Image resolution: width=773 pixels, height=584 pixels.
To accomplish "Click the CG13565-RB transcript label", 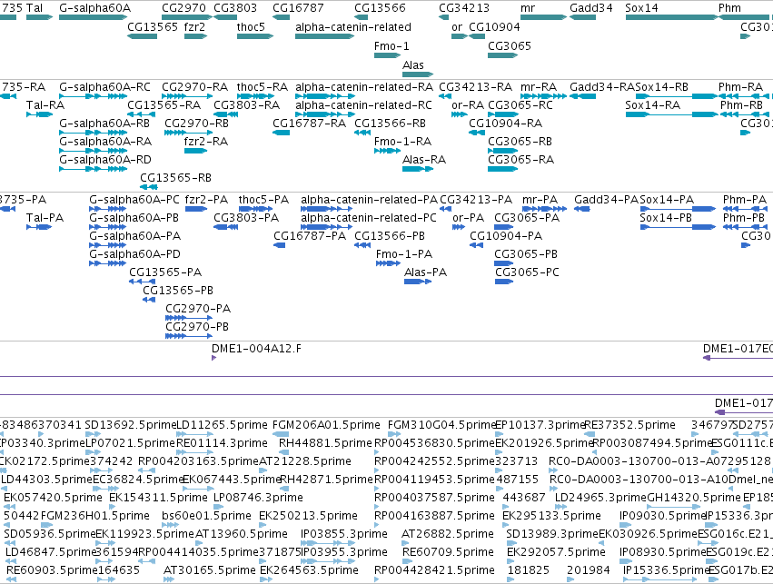I will click(x=175, y=178).
